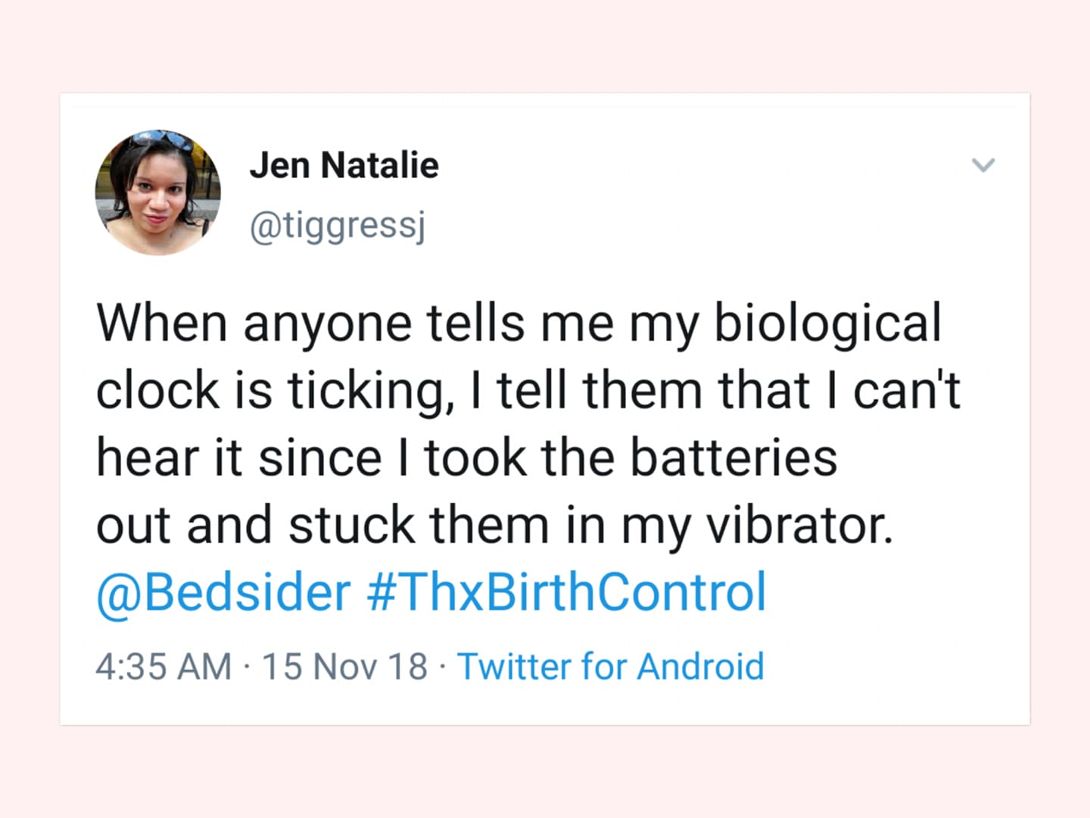
Task: Click the 15 Nov 18 date
Action: pos(345,667)
